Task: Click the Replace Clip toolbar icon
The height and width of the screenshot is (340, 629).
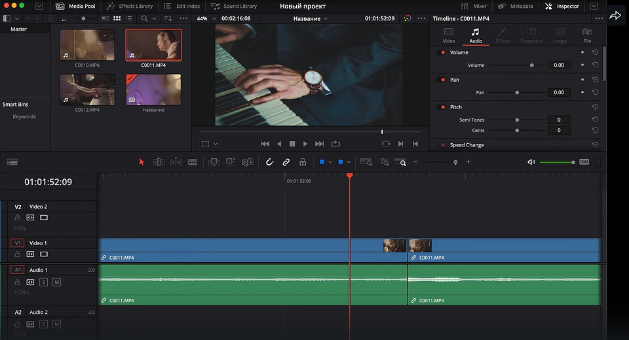Action: click(x=248, y=161)
